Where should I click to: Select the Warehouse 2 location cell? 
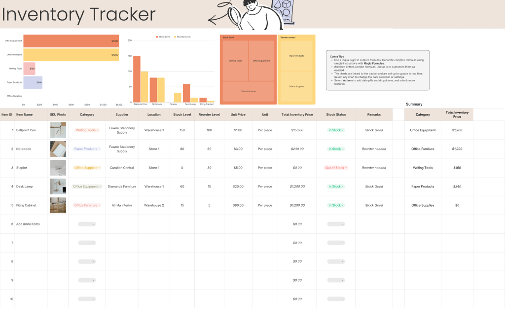tap(154, 205)
